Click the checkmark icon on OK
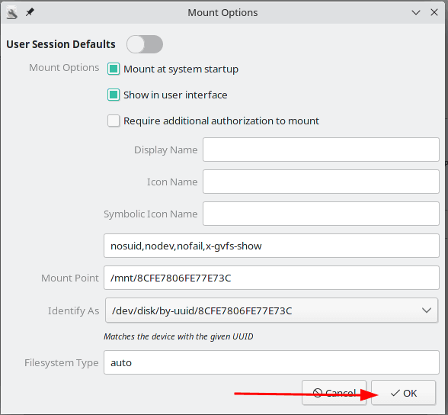This screenshot has height=415, width=448. click(x=395, y=394)
